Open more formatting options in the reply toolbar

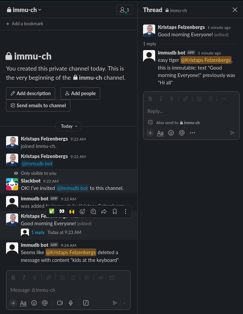click(224, 99)
